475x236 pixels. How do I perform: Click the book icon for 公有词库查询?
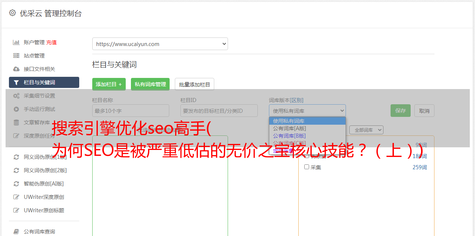[16, 232]
